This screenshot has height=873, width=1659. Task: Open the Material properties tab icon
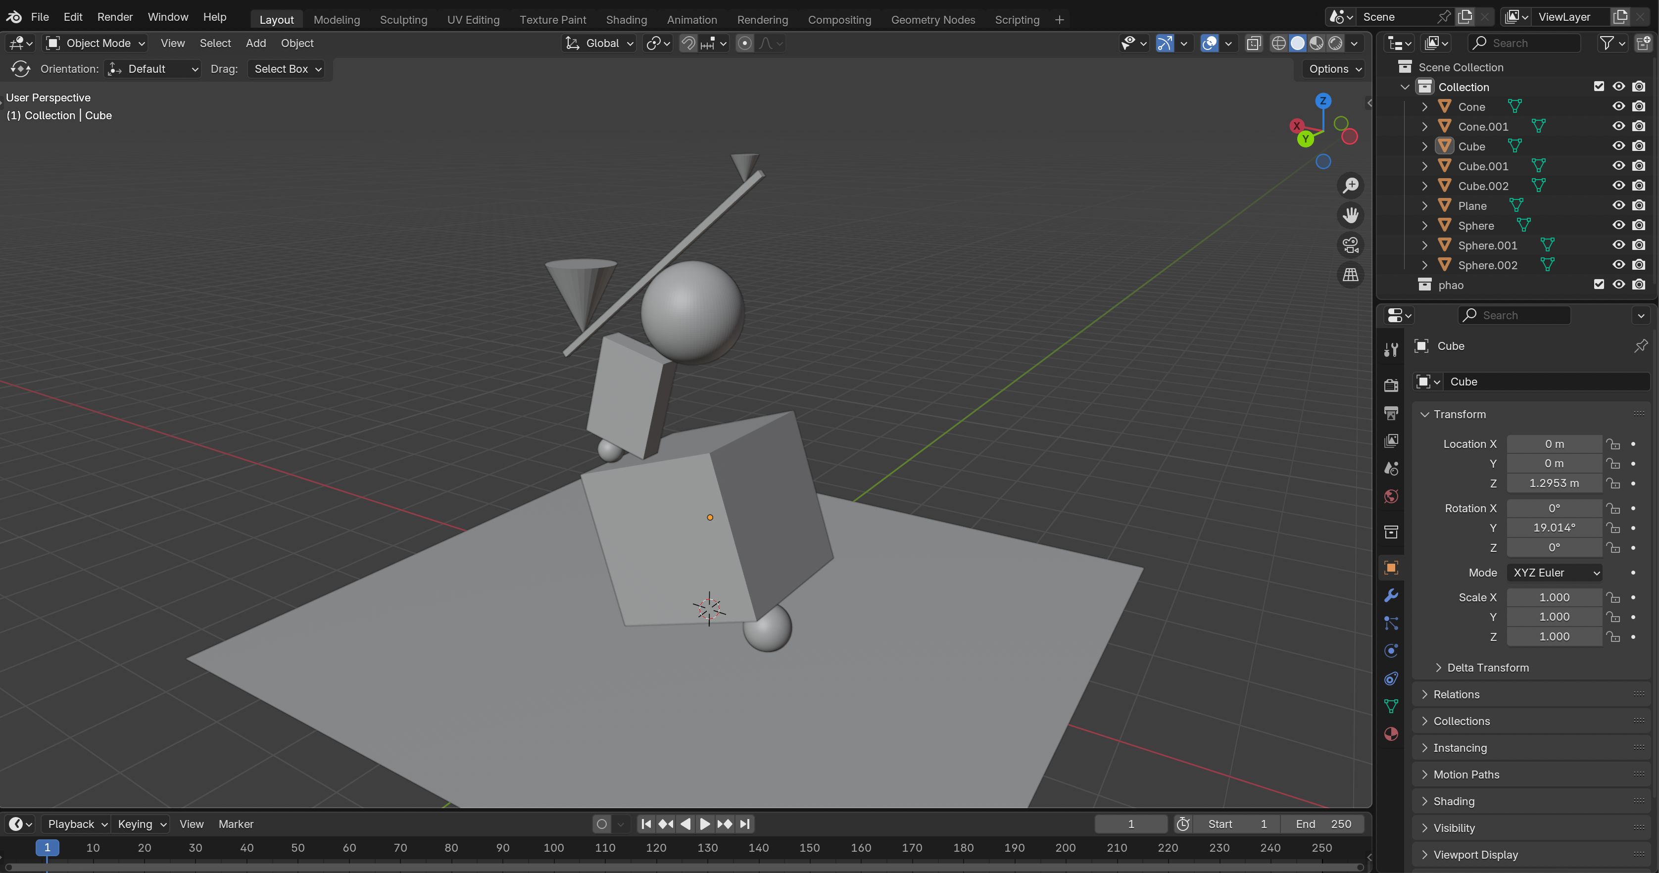point(1391,734)
